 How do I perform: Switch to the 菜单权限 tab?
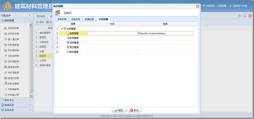tap(62, 19)
